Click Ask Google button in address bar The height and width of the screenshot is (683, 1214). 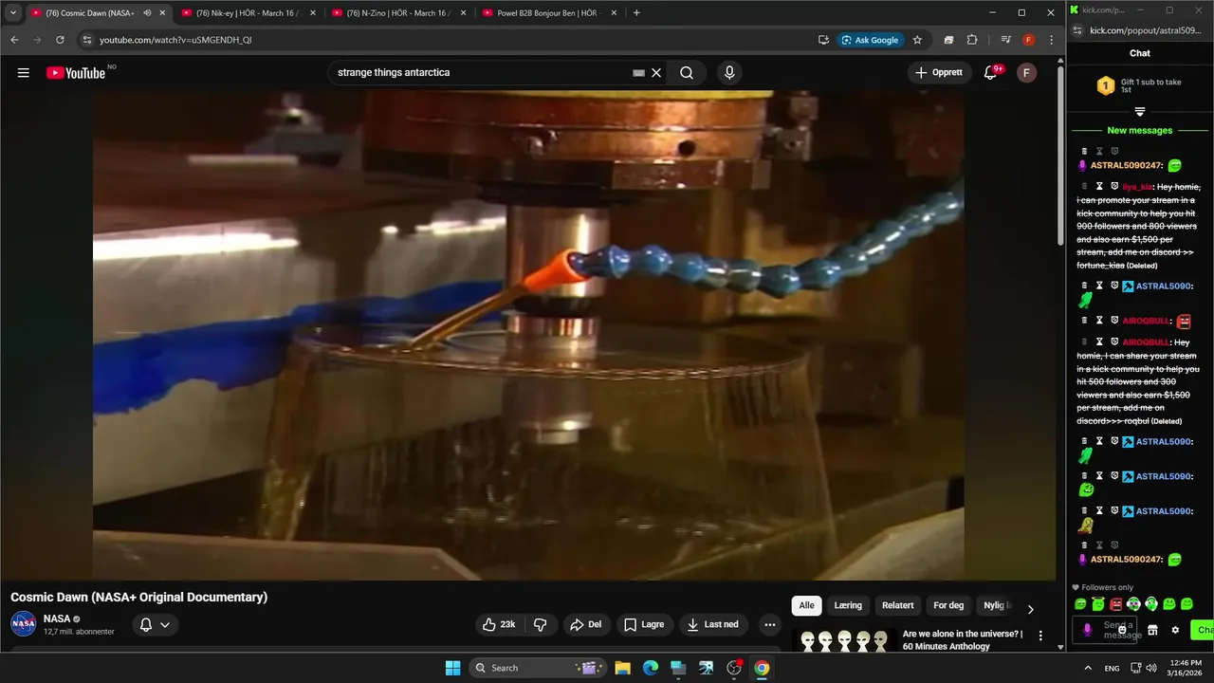870,40
